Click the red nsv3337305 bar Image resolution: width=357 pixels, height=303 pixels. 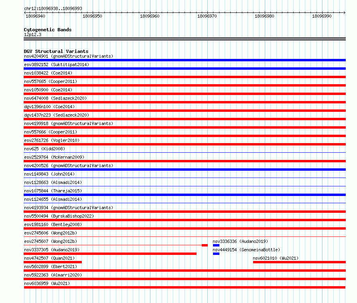tap(110, 254)
